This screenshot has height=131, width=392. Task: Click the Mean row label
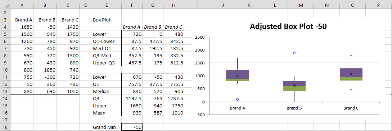[107, 113]
